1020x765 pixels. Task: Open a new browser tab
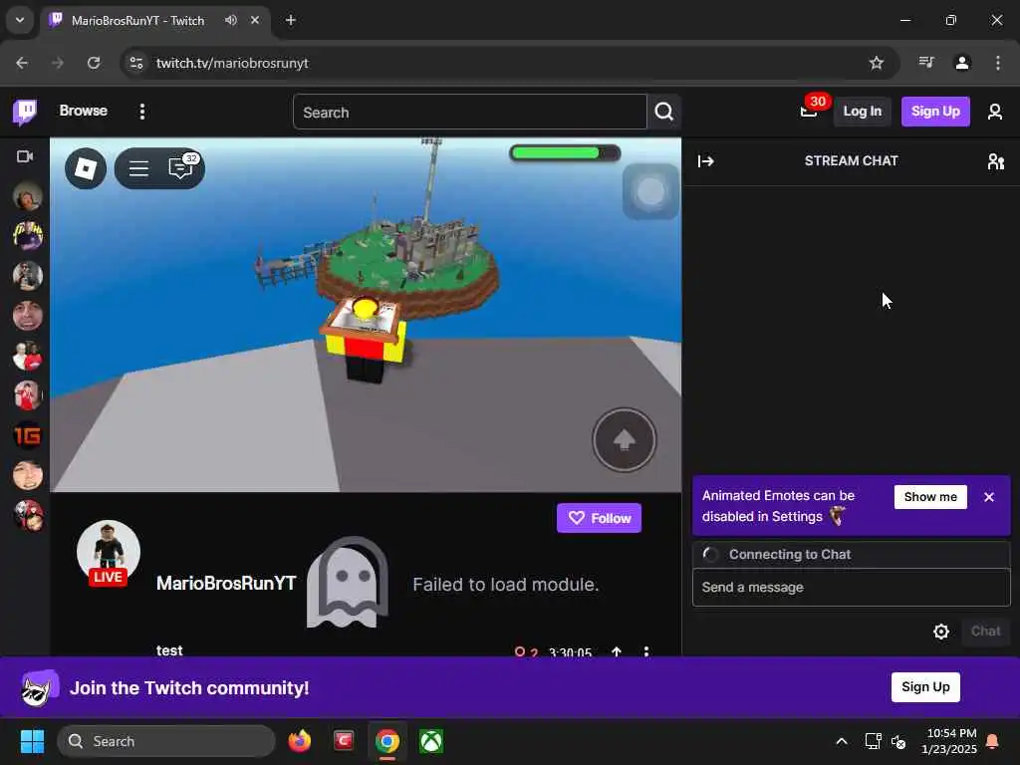point(291,20)
